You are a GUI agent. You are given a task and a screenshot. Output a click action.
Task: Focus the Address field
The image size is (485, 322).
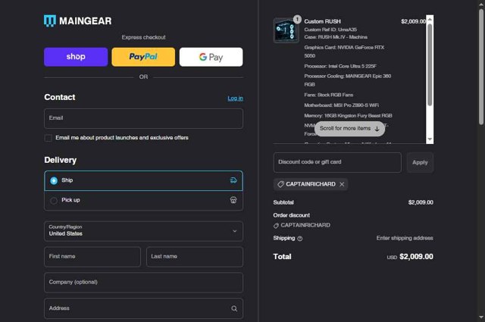pos(143,308)
